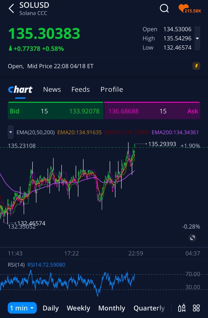Tap the SOLUSD symbol title

pos(34,5)
